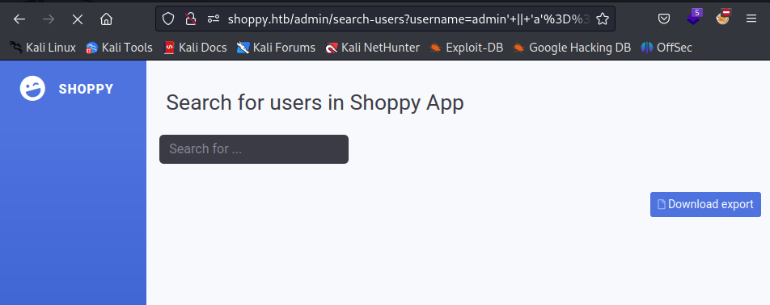
Task: Open the Pocket save icon
Action: pyautogui.click(x=664, y=19)
